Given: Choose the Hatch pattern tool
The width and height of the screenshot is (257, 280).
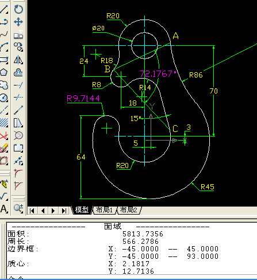Looking at the screenshot, I should 4,123.
